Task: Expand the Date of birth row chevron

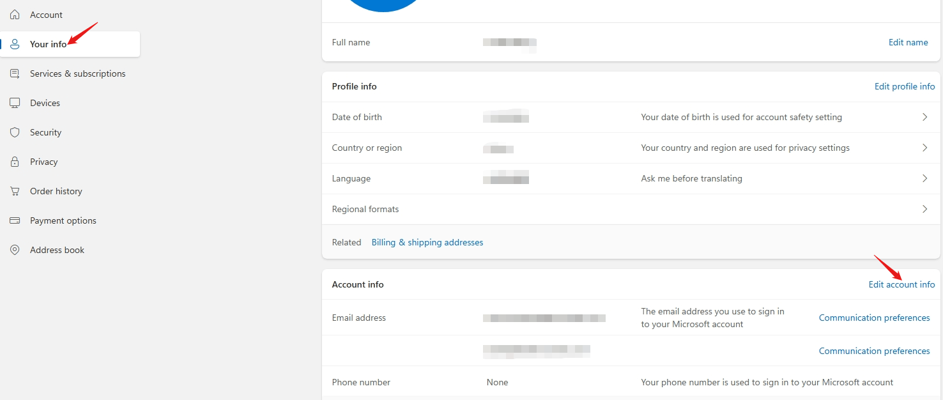Action: point(924,117)
